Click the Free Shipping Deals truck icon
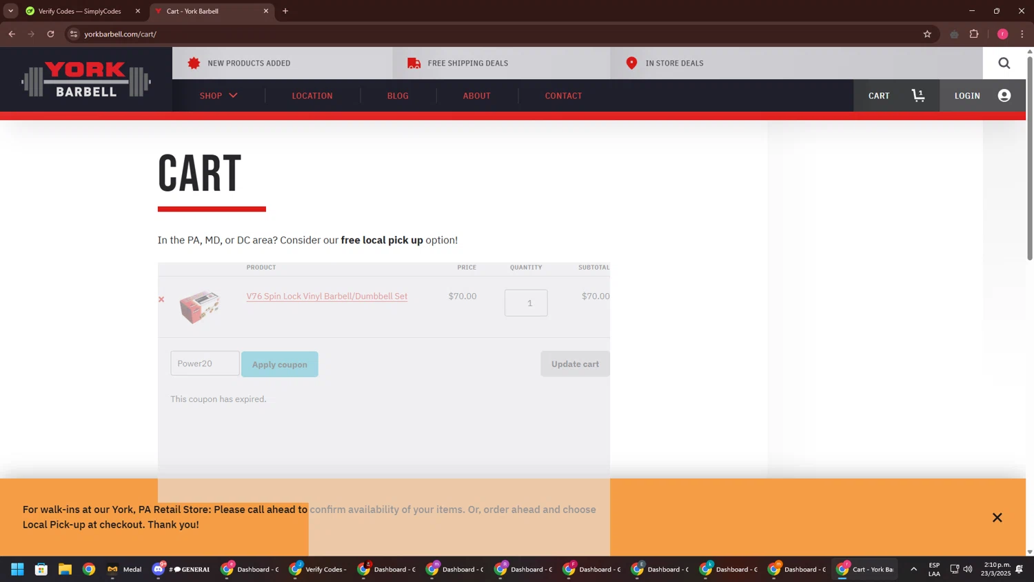Viewport: 1034px width, 582px height. point(414,63)
